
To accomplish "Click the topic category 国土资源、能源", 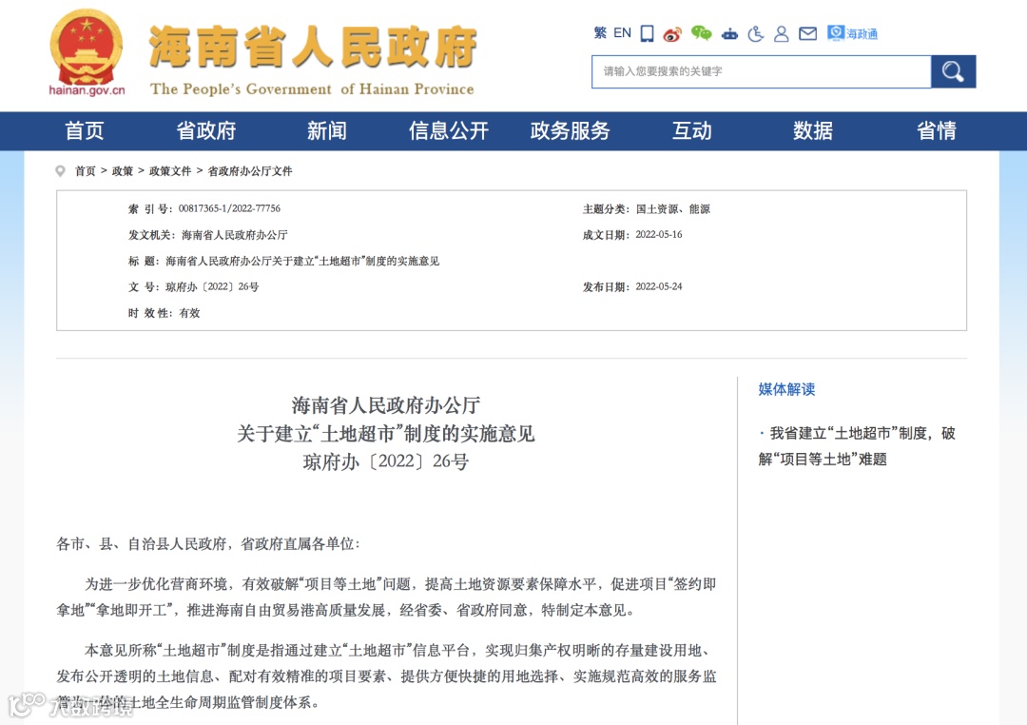I will 672,209.
